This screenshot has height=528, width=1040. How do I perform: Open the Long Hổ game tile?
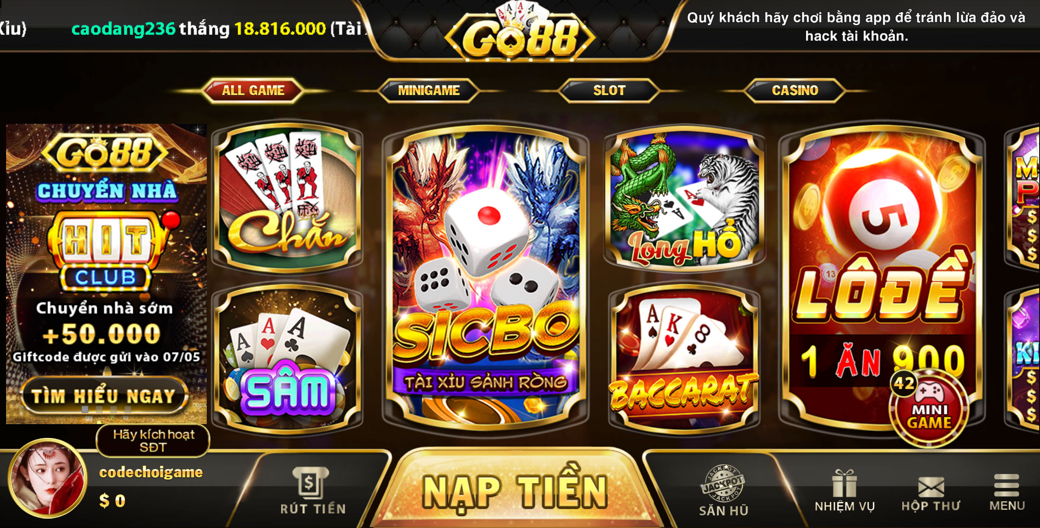click(685, 198)
